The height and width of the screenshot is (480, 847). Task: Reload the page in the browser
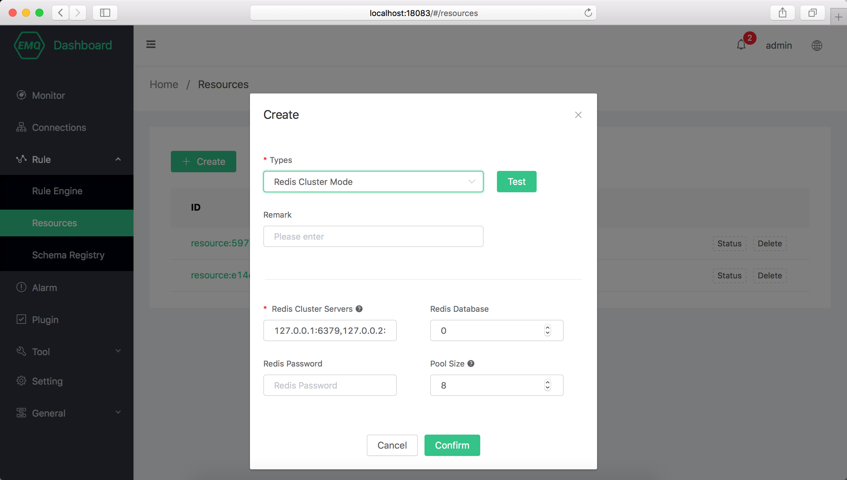(588, 13)
